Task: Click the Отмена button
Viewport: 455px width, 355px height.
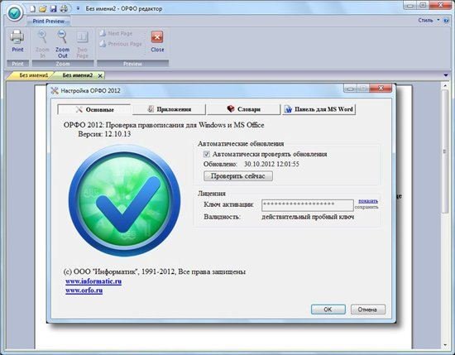Action: coord(368,309)
